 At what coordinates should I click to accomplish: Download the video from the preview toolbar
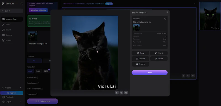pyautogui.click(x=117, y=92)
